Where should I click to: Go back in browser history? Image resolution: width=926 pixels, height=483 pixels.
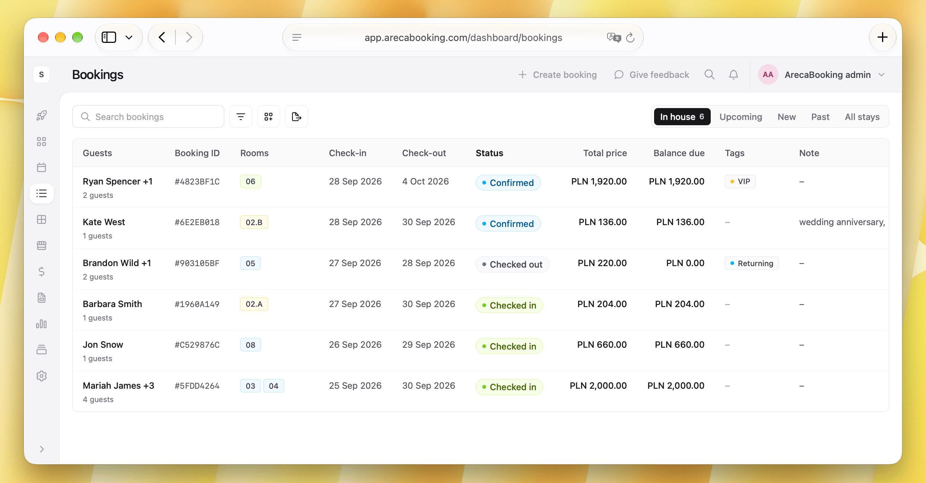[162, 37]
